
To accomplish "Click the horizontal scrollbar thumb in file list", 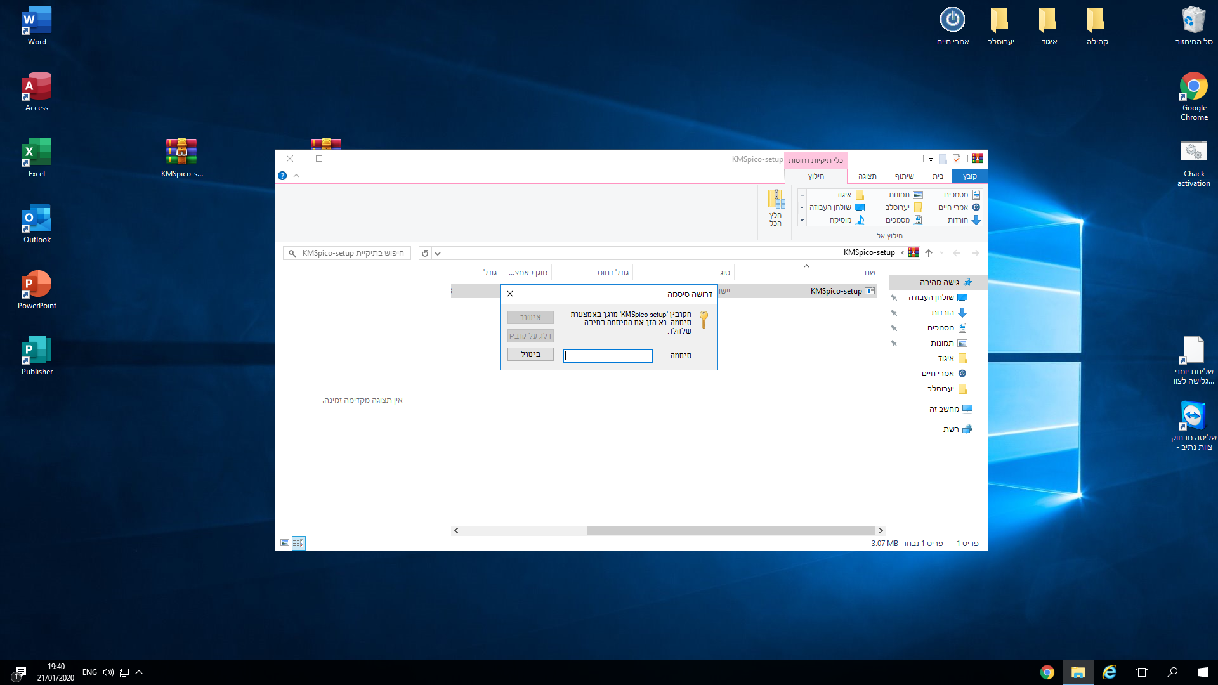I will [731, 530].
